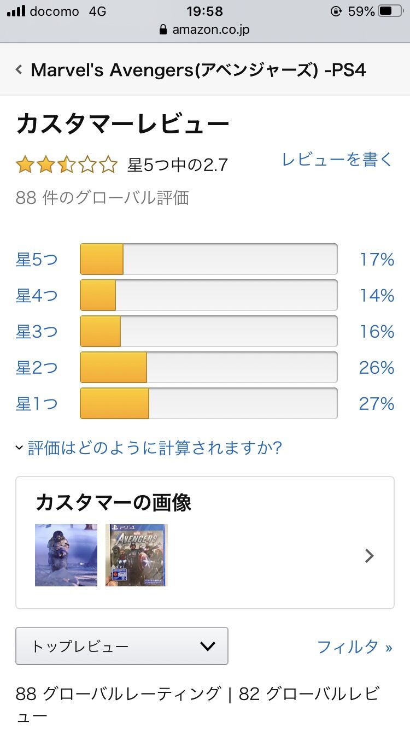Tap the cellular signal bars icon
Viewport: 410px width, 729px height.
(x=16, y=11)
